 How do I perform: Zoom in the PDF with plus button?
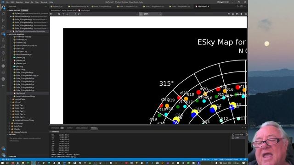(x=141, y=14)
